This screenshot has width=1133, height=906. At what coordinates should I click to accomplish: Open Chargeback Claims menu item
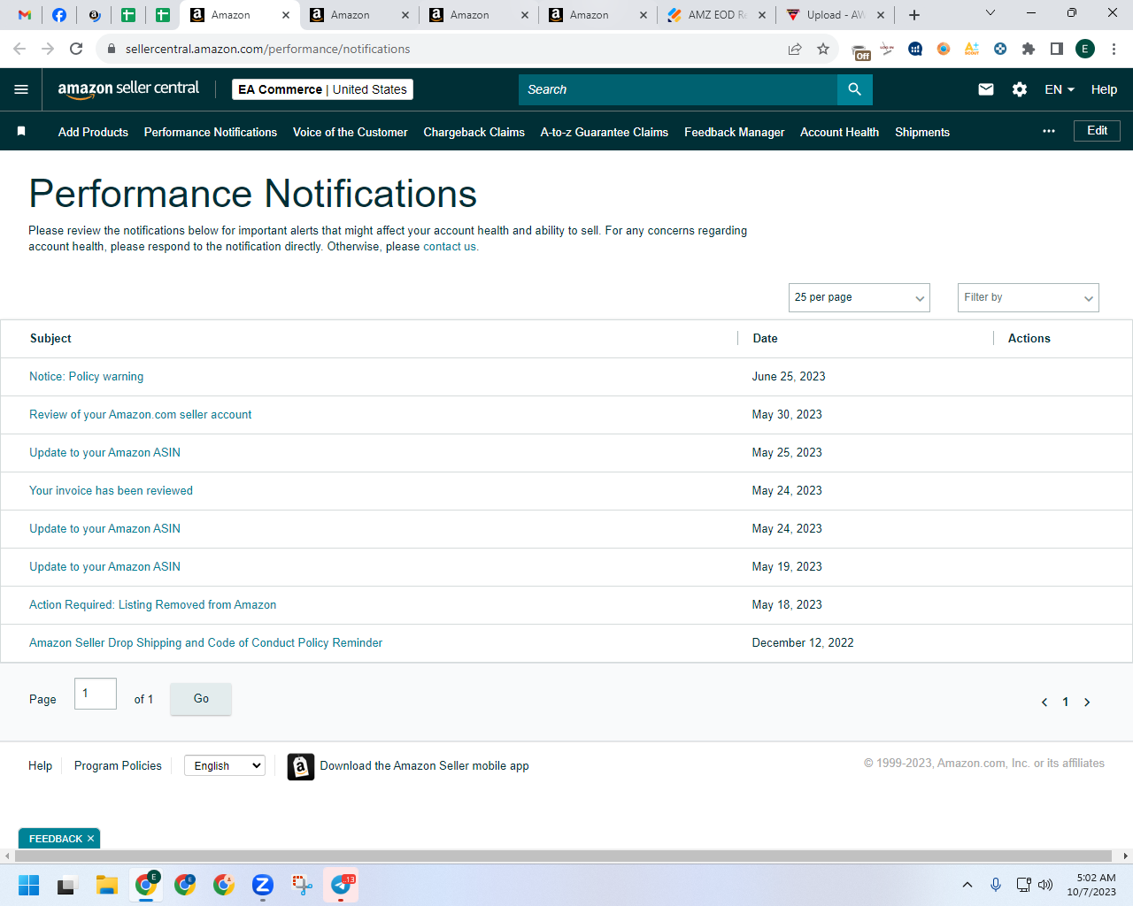474,132
